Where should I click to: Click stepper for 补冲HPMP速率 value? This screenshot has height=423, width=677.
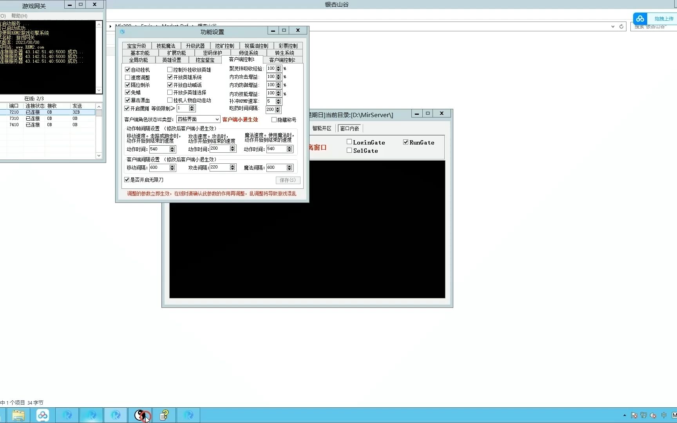pos(279,101)
